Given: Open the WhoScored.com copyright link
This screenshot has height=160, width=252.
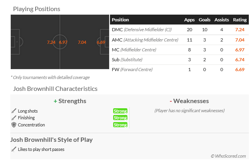Looking at the screenshot, I should (x=228, y=156).
